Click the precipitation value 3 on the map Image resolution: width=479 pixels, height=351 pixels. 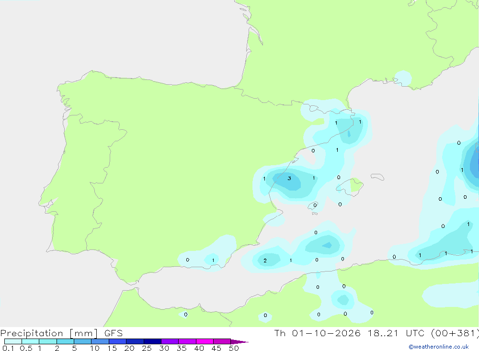click(x=289, y=179)
